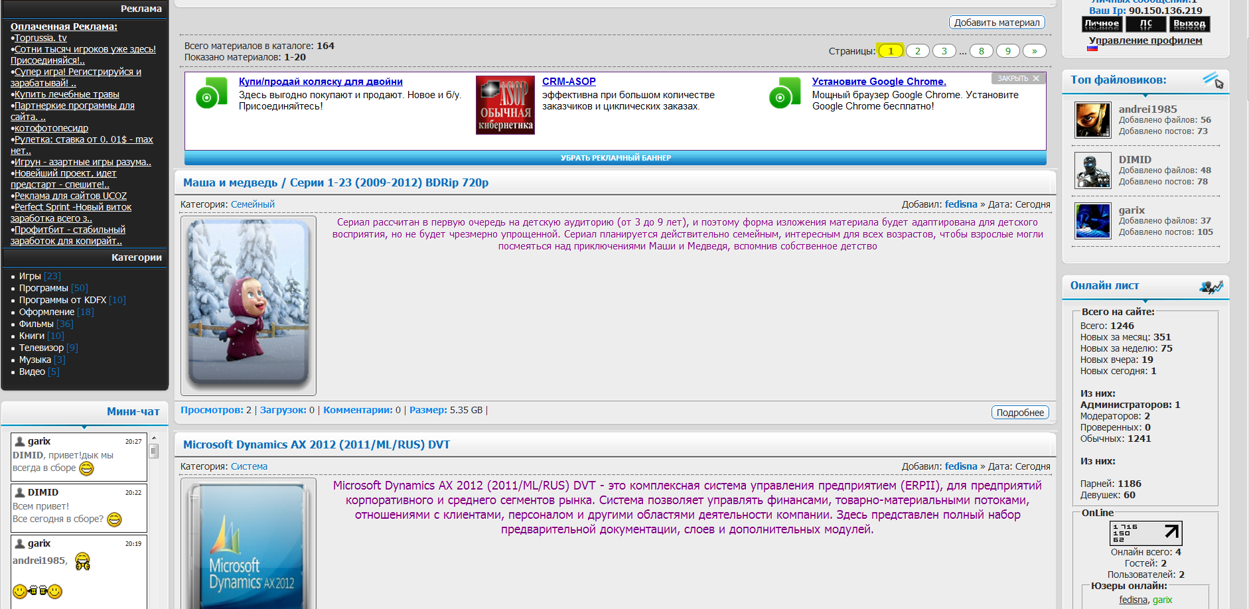Click the emoticon next to andrei1985 in chat
Image resolution: width=1249 pixels, height=609 pixels.
[82, 561]
